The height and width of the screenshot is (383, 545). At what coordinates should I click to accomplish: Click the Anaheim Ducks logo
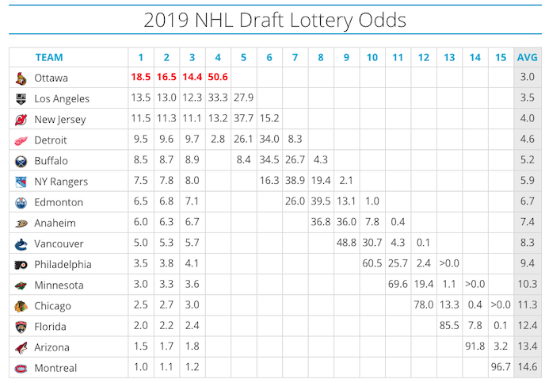[21, 224]
